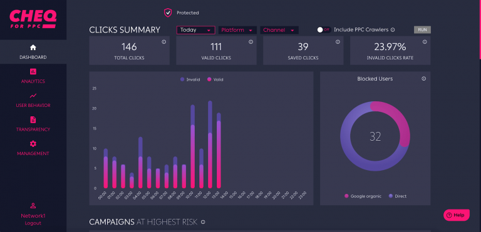Toggle the Invalid series in chart legend
Screen dimensions: 481x232
[190, 79]
